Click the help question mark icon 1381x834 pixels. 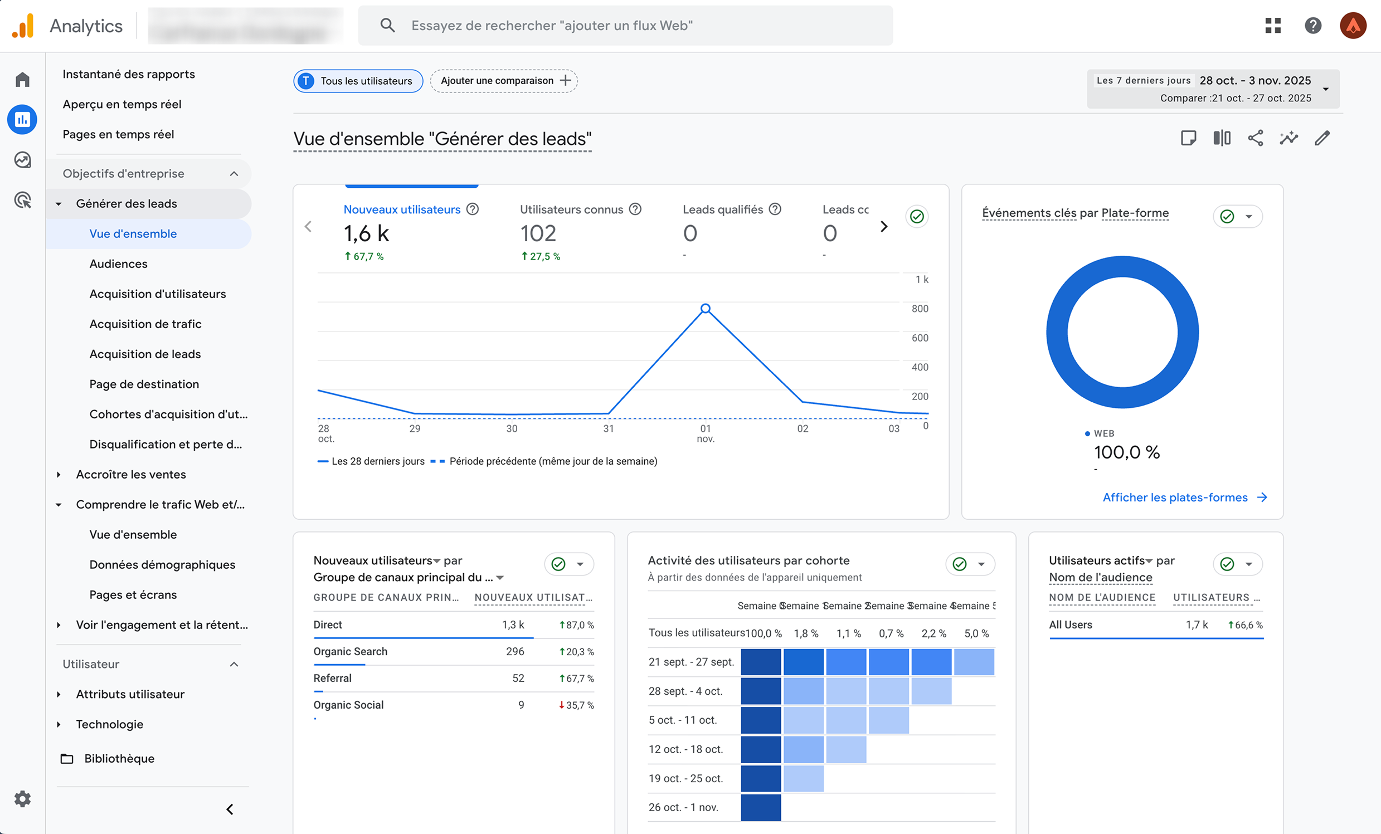click(x=1312, y=25)
